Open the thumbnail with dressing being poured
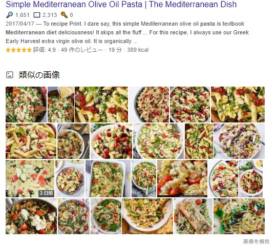 (x=61, y=105)
